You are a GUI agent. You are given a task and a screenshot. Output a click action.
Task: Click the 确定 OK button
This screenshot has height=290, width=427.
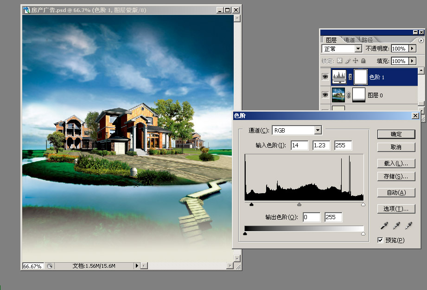396,134
